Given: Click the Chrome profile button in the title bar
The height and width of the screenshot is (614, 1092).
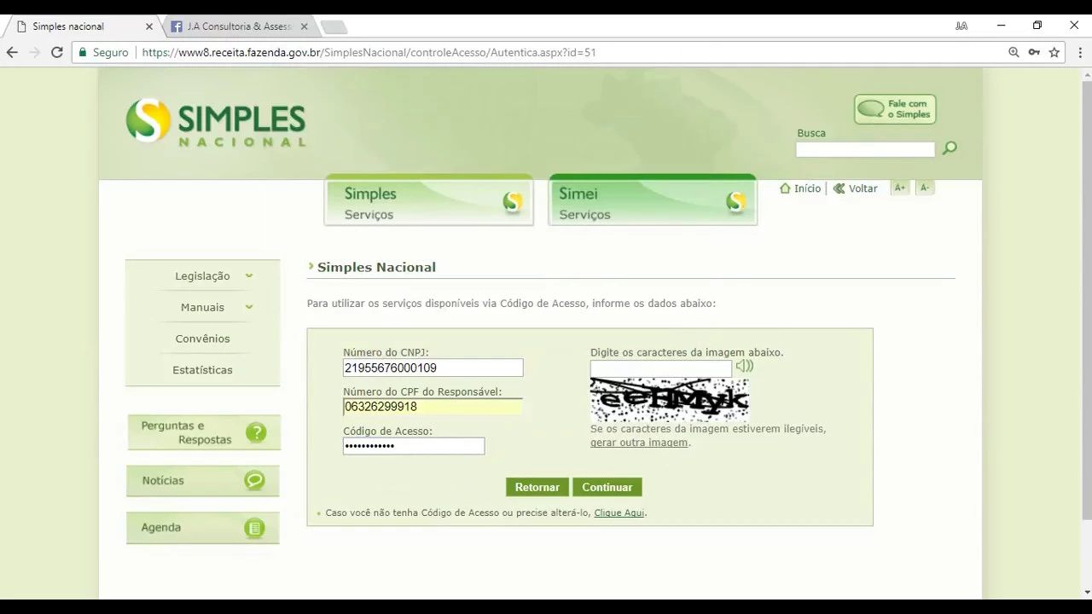Looking at the screenshot, I should pos(961,26).
